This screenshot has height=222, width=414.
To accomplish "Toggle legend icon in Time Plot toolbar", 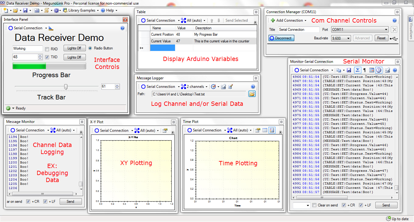I will 272,130.
